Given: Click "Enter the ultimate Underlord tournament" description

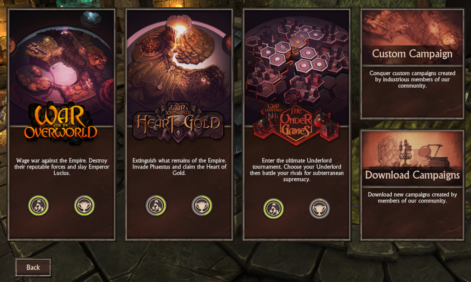Looking at the screenshot, I should coord(297,170).
